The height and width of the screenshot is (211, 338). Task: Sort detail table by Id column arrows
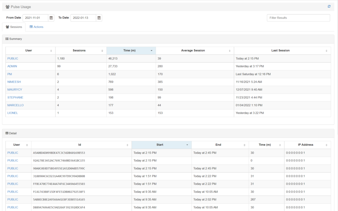(x=127, y=145)
